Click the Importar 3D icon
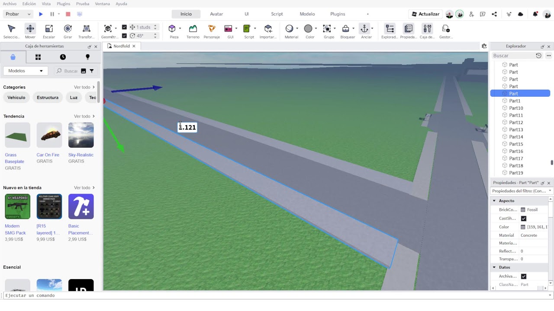554x311 pixels. pyautogui.click(x=268, y=32)
